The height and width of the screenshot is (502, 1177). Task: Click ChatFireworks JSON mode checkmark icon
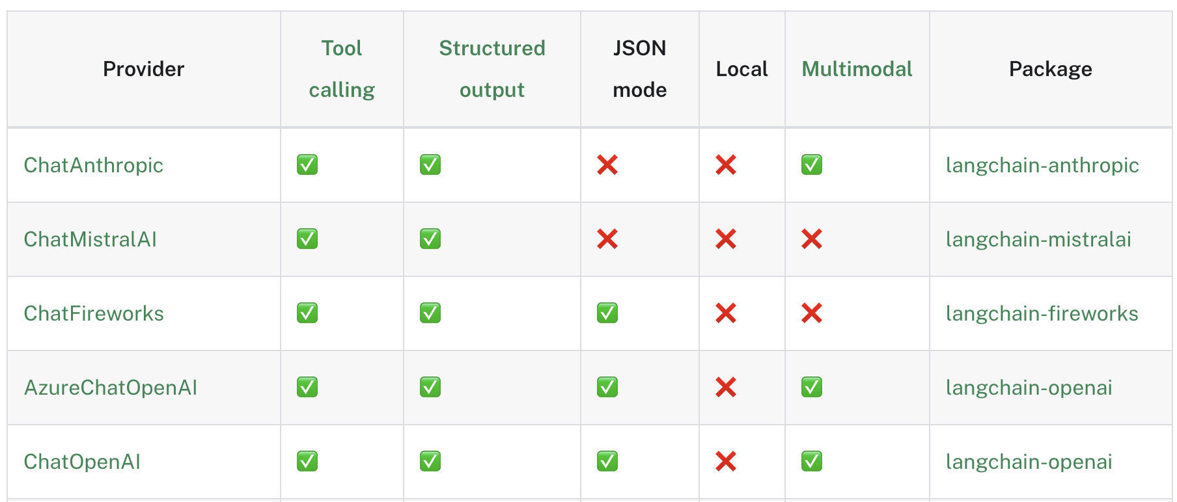pos(607,313)
